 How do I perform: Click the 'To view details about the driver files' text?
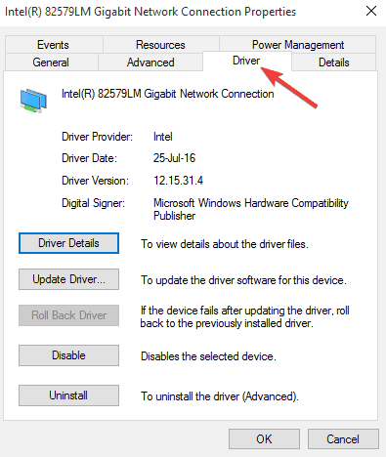[225, 244]
